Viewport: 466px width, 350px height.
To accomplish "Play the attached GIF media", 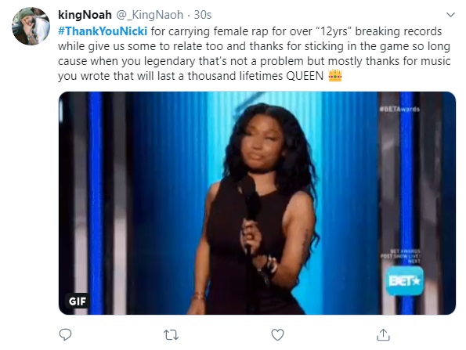I will point(257,204).
